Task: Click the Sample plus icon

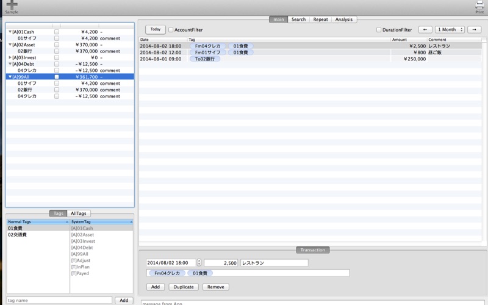Action: coord(12,5)
